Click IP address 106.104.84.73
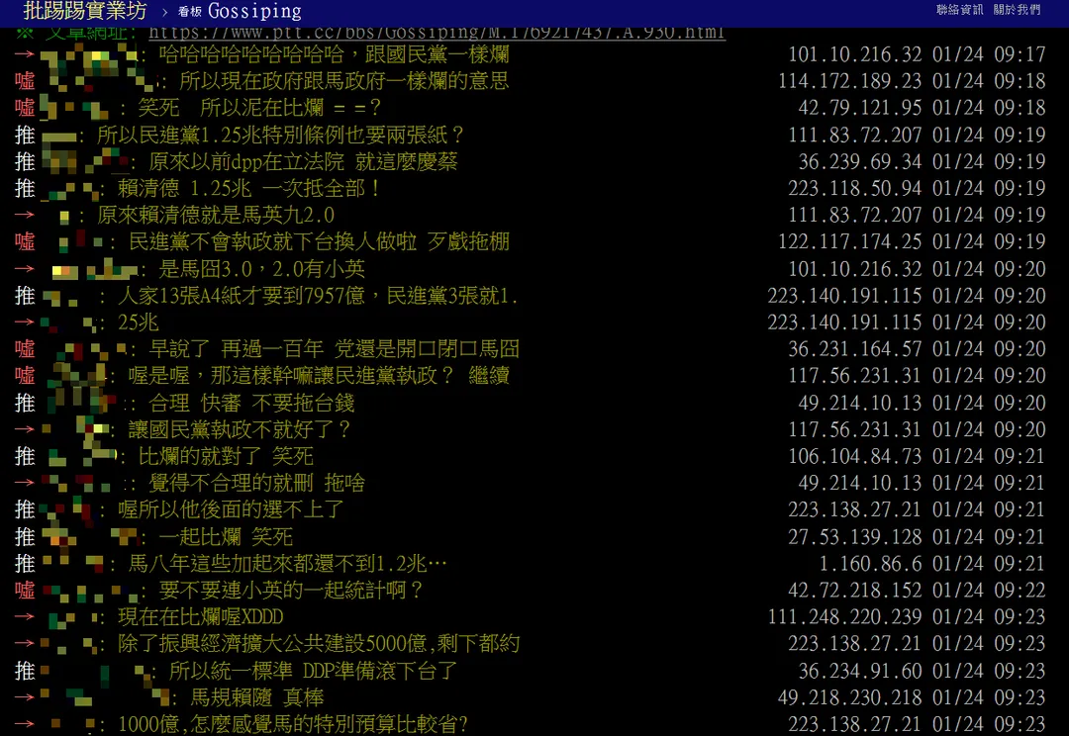The width and height of the screenshot is (1069, 736). coord(855,456)
